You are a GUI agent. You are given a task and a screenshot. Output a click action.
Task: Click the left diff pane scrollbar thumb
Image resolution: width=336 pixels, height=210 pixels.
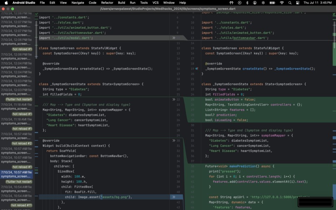[x=36, y=40]
